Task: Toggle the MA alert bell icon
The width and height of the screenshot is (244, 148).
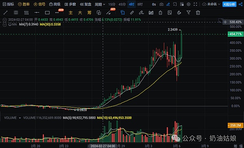Action: tap(10, 24)
